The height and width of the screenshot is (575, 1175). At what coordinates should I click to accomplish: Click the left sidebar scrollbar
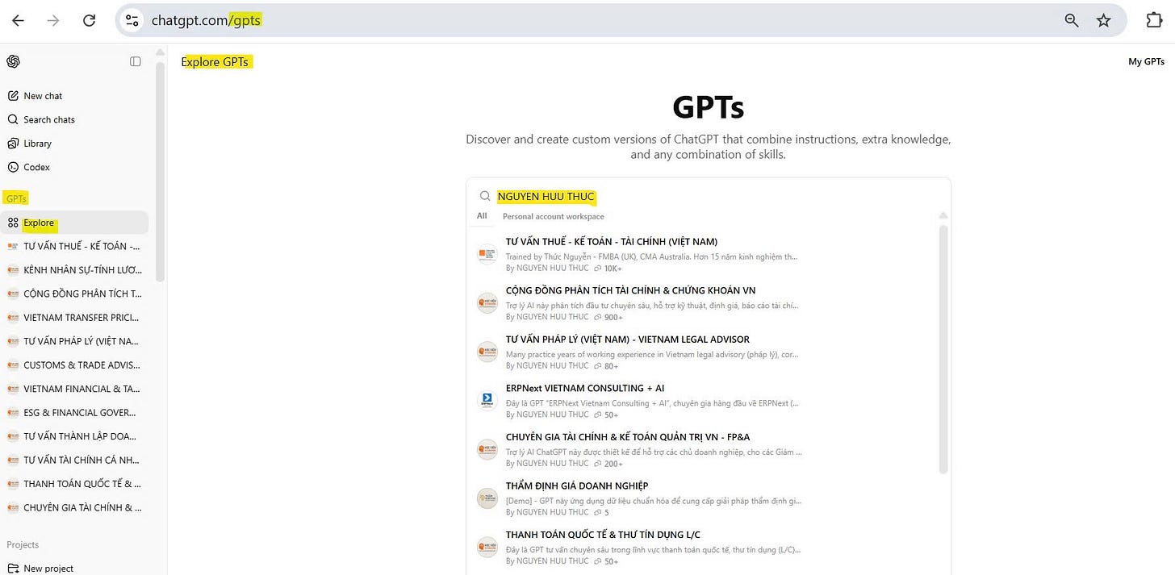[x=161, y=172]
